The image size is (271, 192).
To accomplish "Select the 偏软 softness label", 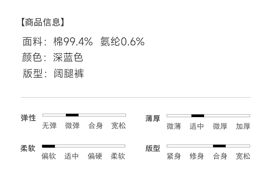I will 48,156.
